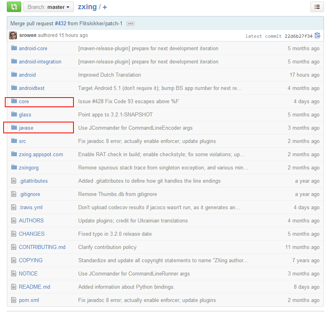
Task: Open the zxingorg folder
Action: point(29,167)
